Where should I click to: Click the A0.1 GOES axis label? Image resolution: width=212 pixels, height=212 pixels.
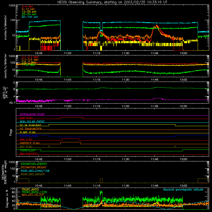coord(12,103)
